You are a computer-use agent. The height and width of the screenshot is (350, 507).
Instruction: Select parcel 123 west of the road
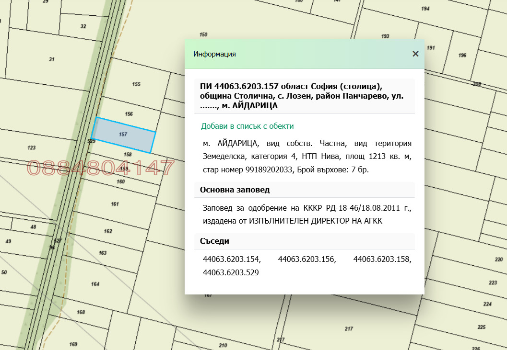pos(32,147)
